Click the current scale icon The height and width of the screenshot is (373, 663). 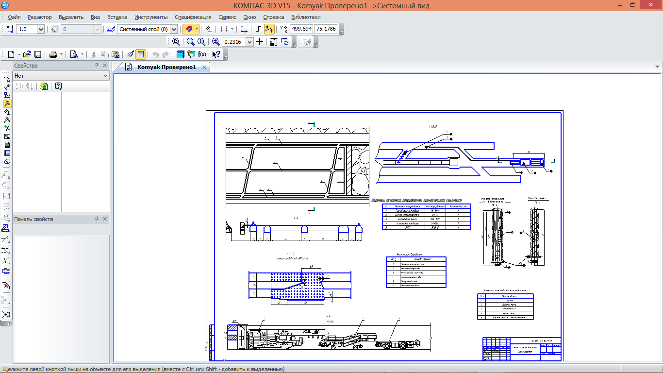10,29
